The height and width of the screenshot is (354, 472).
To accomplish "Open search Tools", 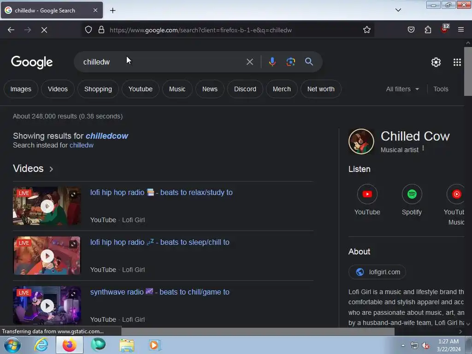I will (x=441, y=89).
